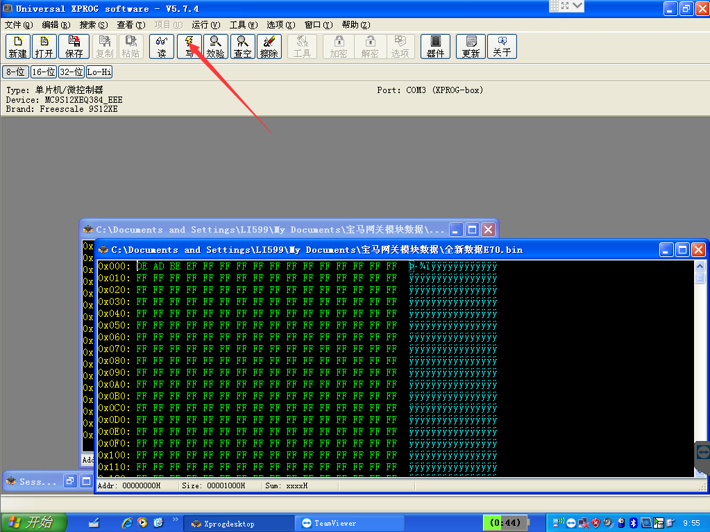Open the 窗口 menu
This screenshot has width=710, height=532.
tap(319, 25)
